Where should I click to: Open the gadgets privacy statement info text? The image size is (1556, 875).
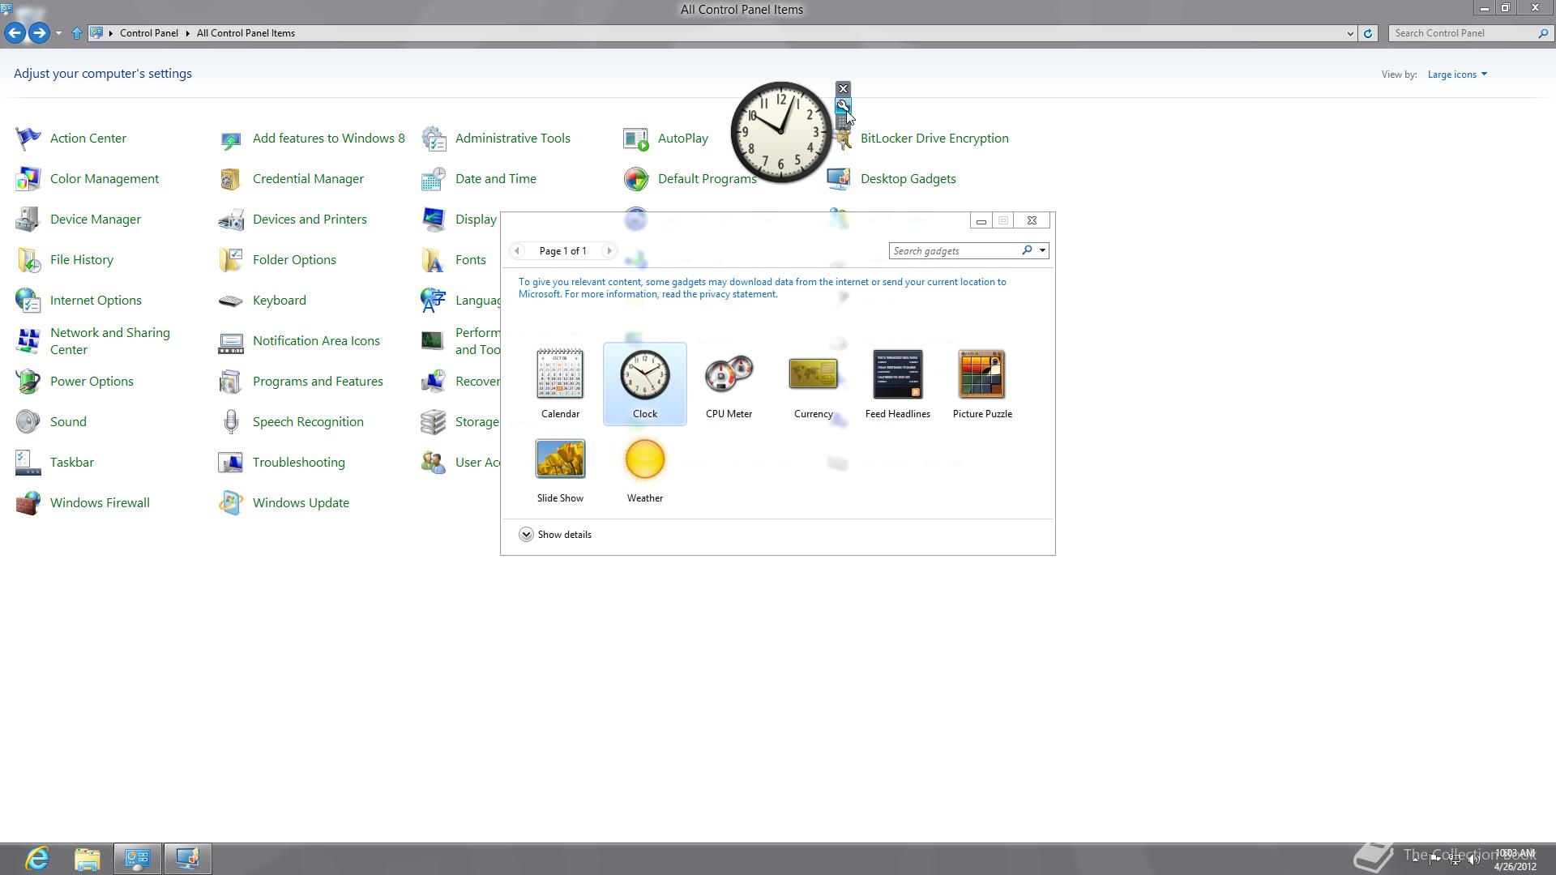coord(762,288)
